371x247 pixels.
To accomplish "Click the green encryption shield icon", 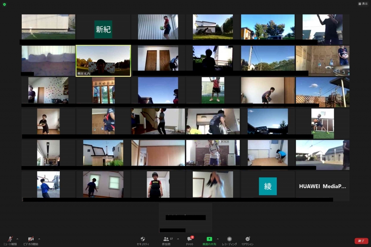I will pyautogui.click(x=4, y=4).
